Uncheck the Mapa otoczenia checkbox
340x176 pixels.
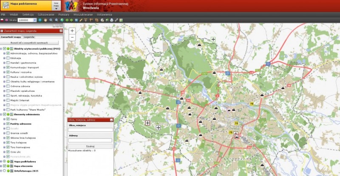click(x=5, y=166)
